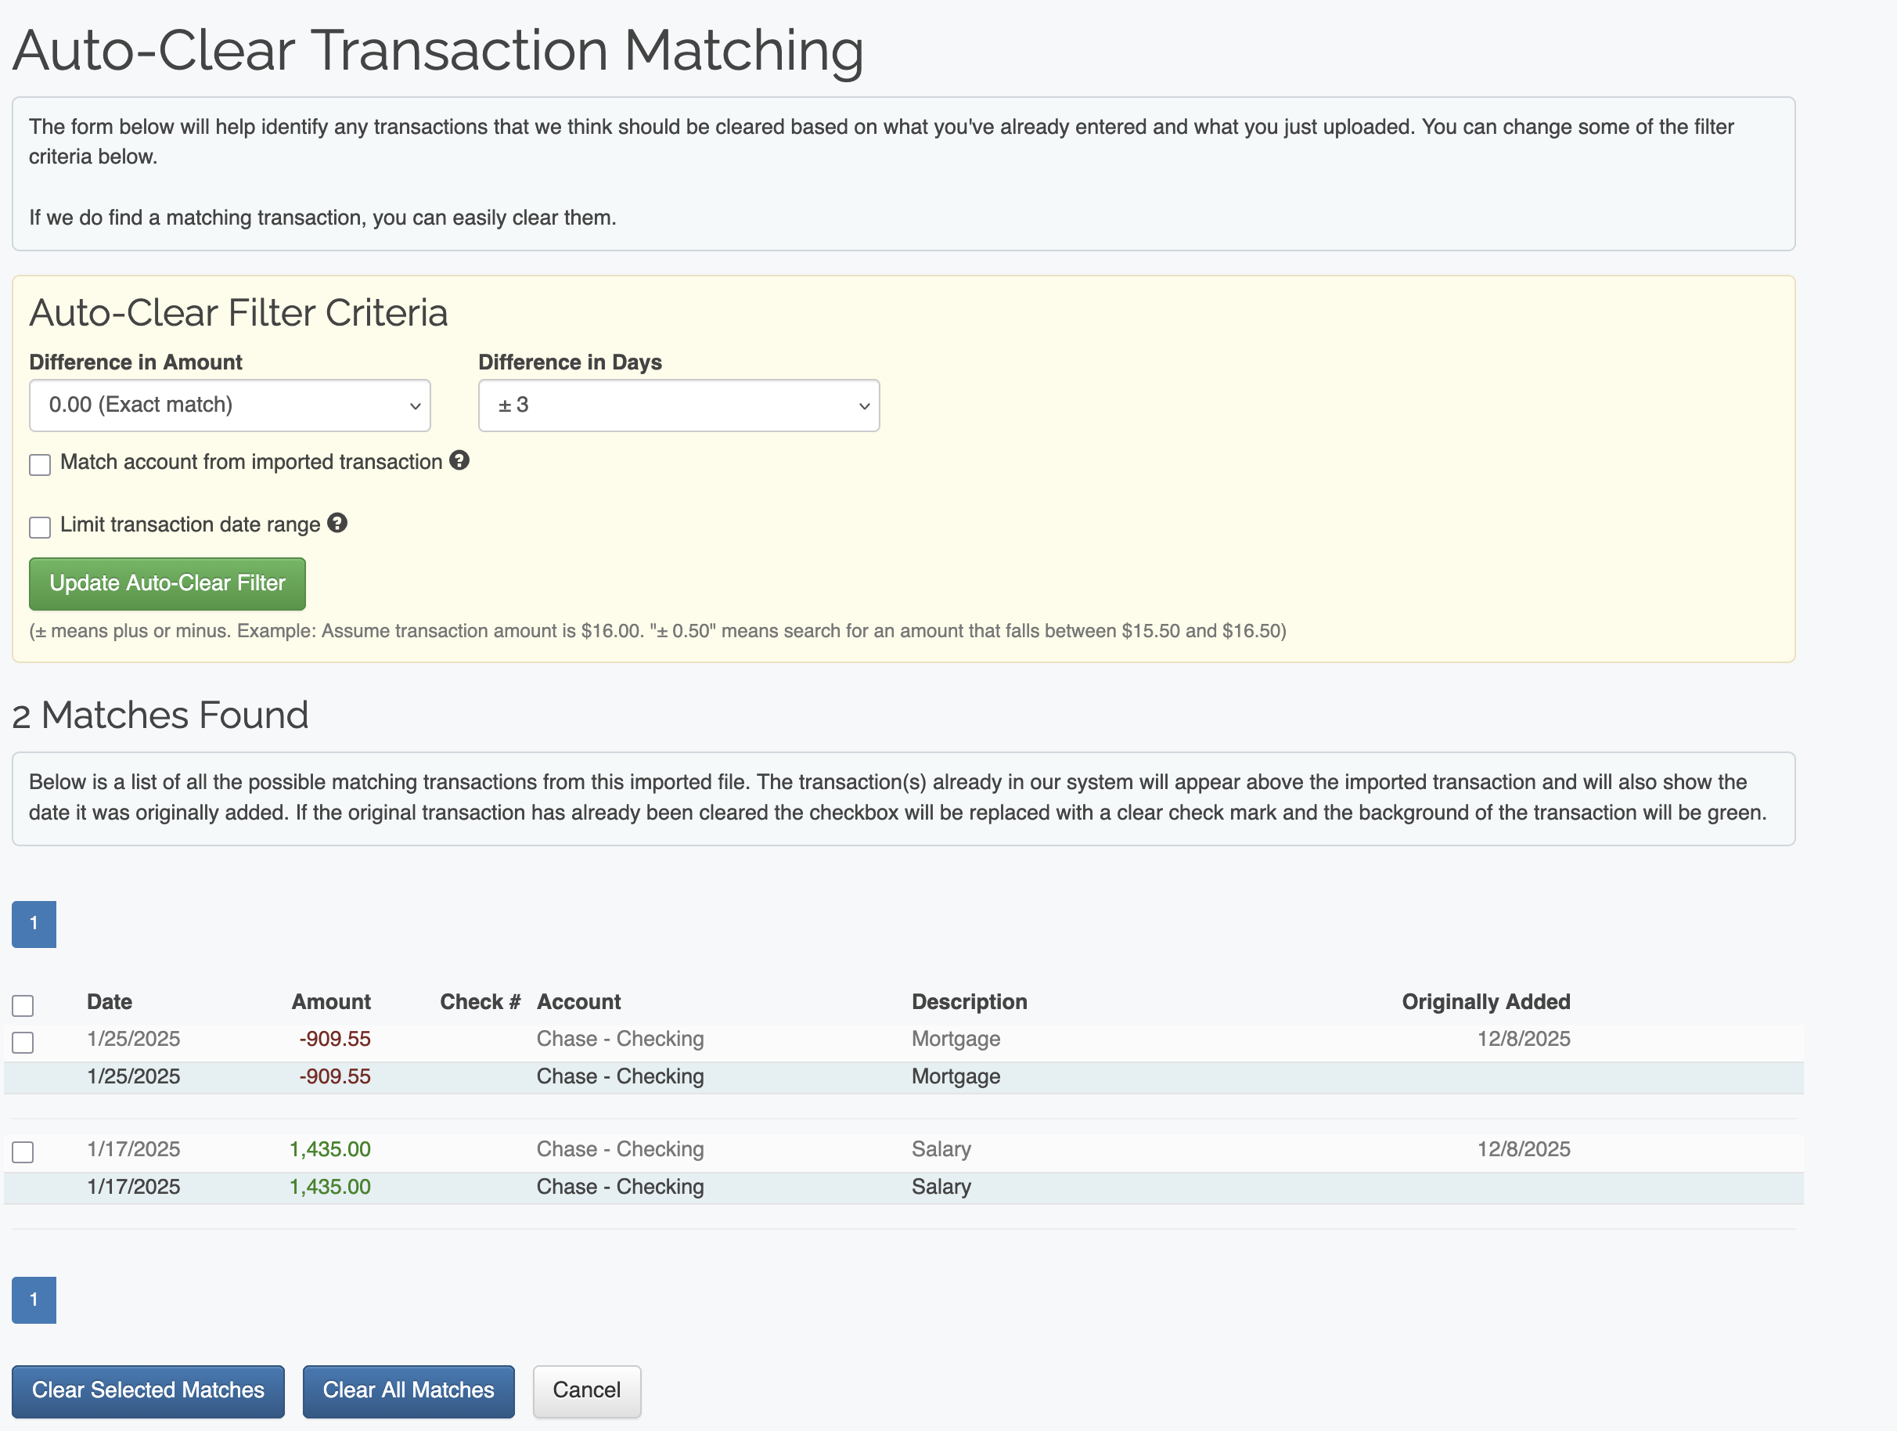Open the Difference in Amount dropdown
The width and height of the screenshot is (1897, 1431).
(x=230, y=405)
